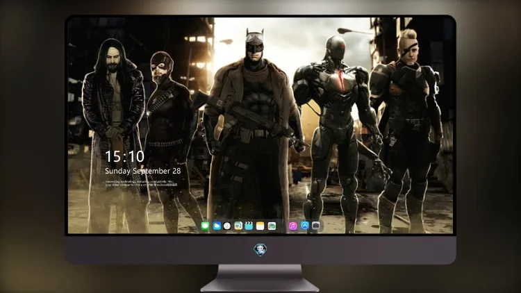
Task: Click the 15:10 clock widget
Action: [x=124, y=156]
